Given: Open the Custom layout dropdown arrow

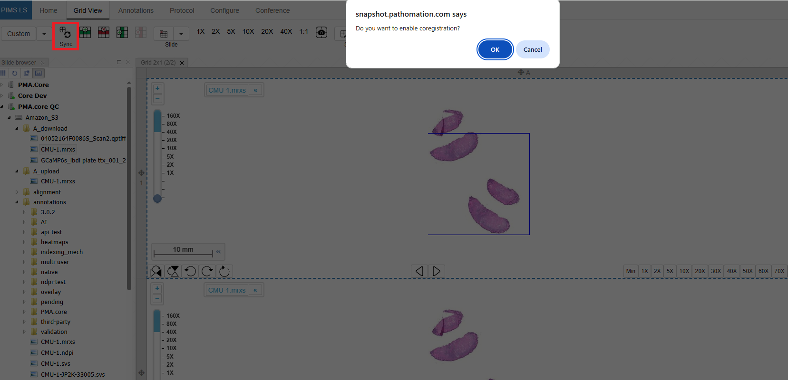Looking at the screenshot, I should click(44, 34).
